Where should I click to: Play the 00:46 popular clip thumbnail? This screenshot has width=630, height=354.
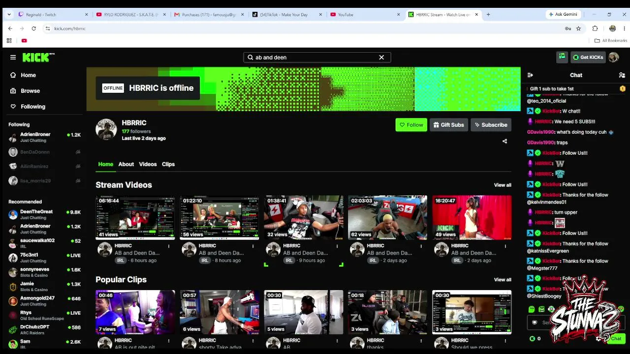point(135,312)
